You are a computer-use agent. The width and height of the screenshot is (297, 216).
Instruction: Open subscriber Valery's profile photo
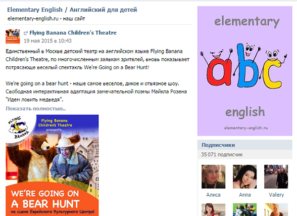(276, 176)
